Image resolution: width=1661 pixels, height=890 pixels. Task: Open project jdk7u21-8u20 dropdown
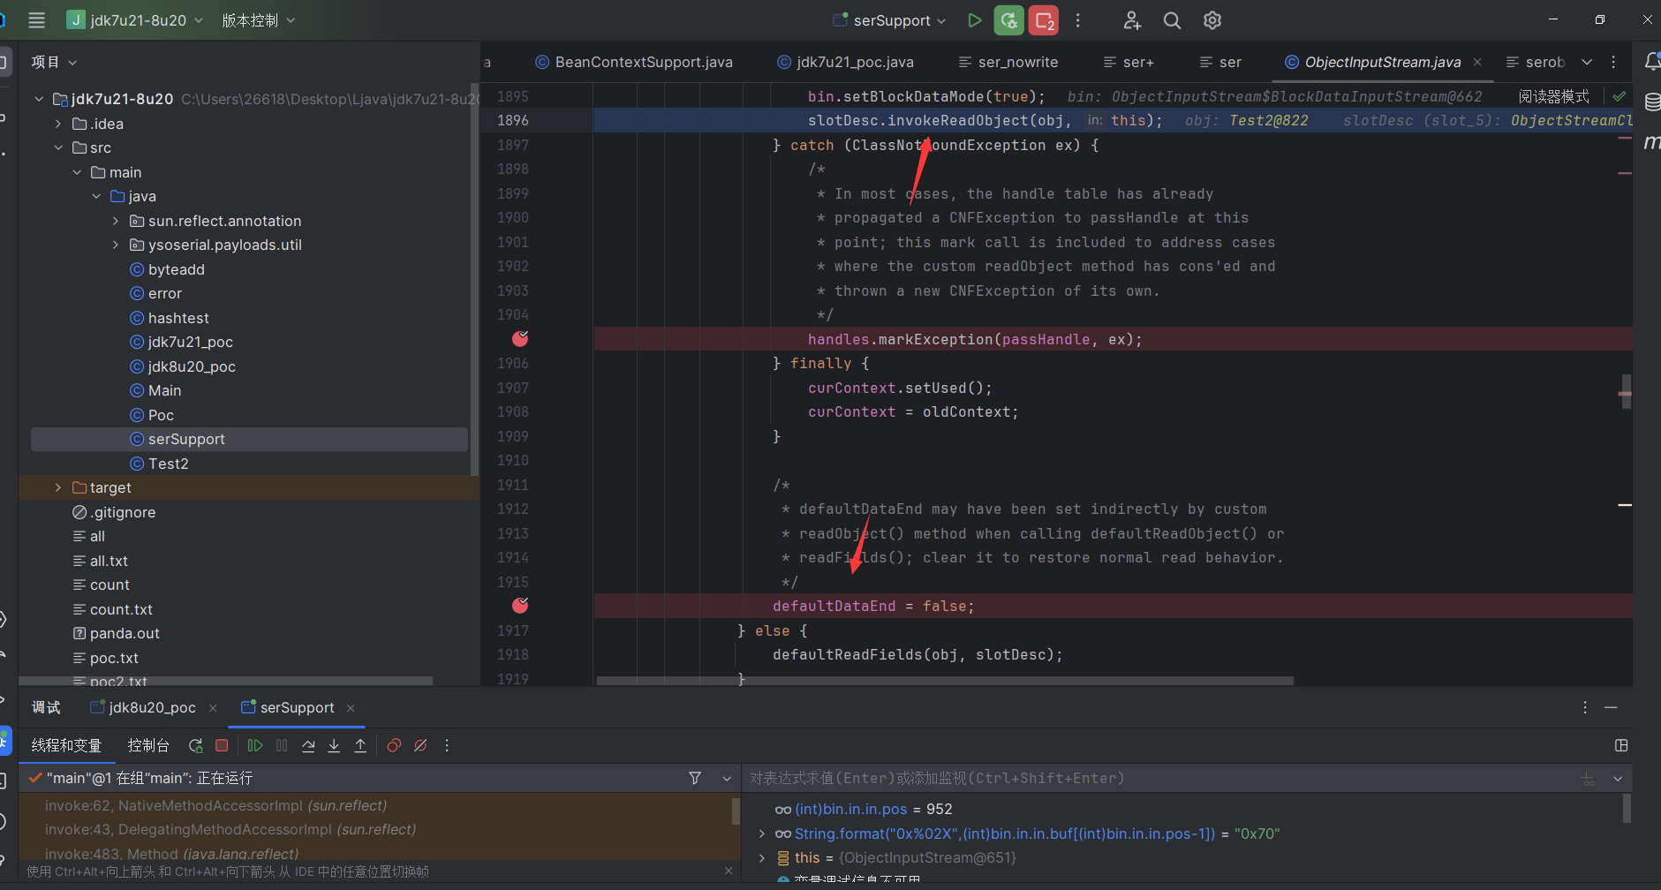point(135,19)
